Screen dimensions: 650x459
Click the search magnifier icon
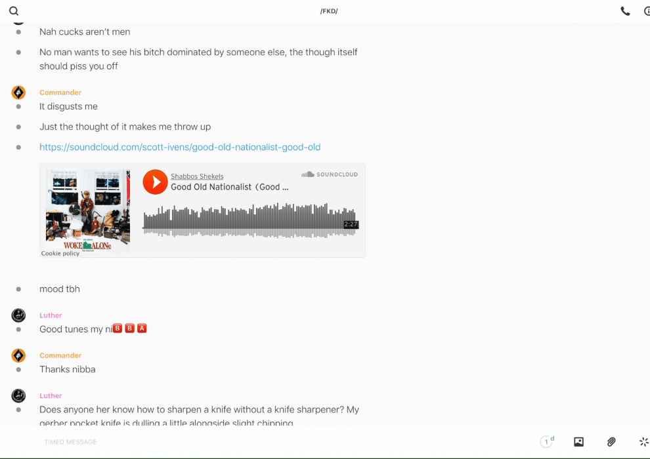click(14, 11)
